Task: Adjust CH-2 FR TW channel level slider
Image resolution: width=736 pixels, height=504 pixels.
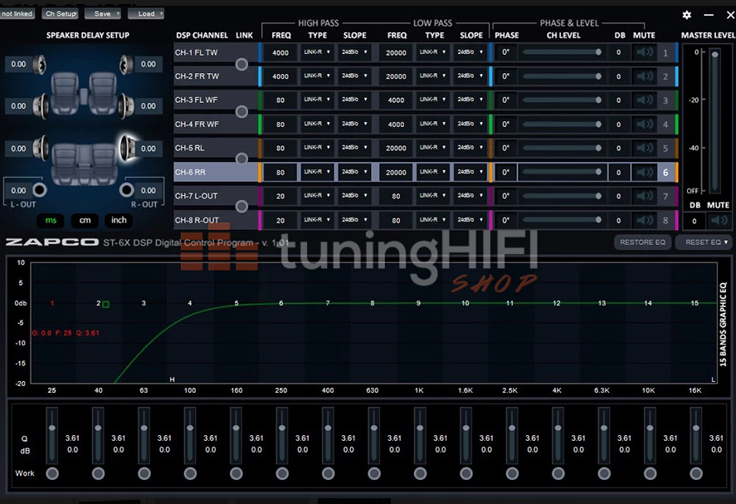Action: click(x=561, y=76)
